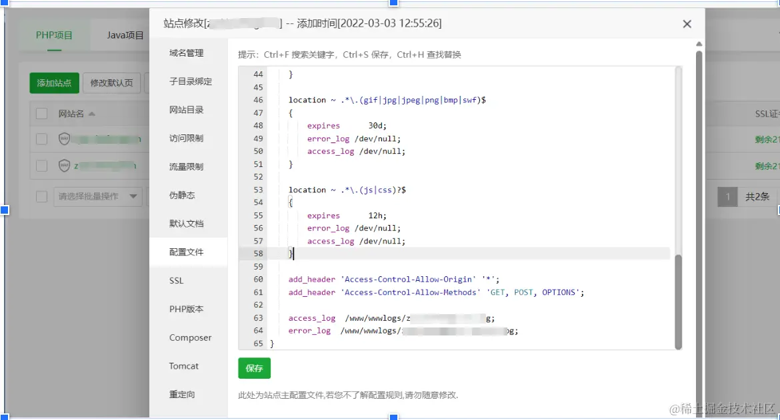Switch to the Java项目 tab
The image size is (780, 420).
coord(125,35)
